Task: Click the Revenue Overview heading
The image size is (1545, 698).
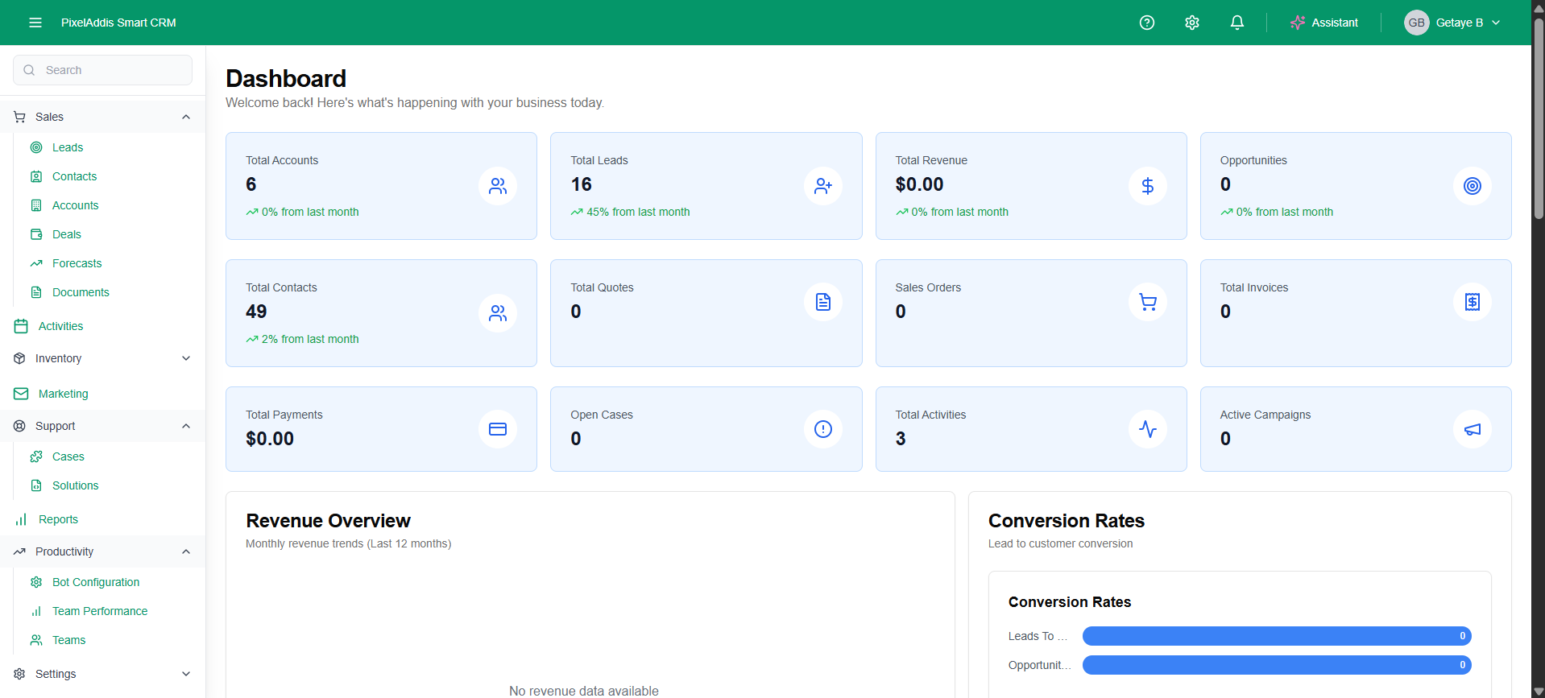Action: pyautogui.click(x=328, y=521)
